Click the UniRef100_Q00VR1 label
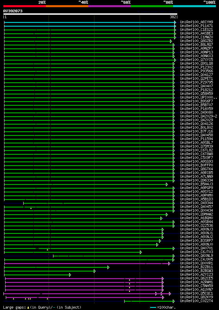Viewport: 219px width, 310px height. [x=196, y=263]
